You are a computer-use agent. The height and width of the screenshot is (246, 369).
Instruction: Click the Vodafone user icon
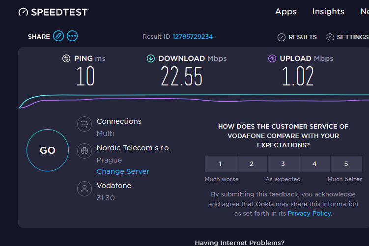tap(85, 189)
